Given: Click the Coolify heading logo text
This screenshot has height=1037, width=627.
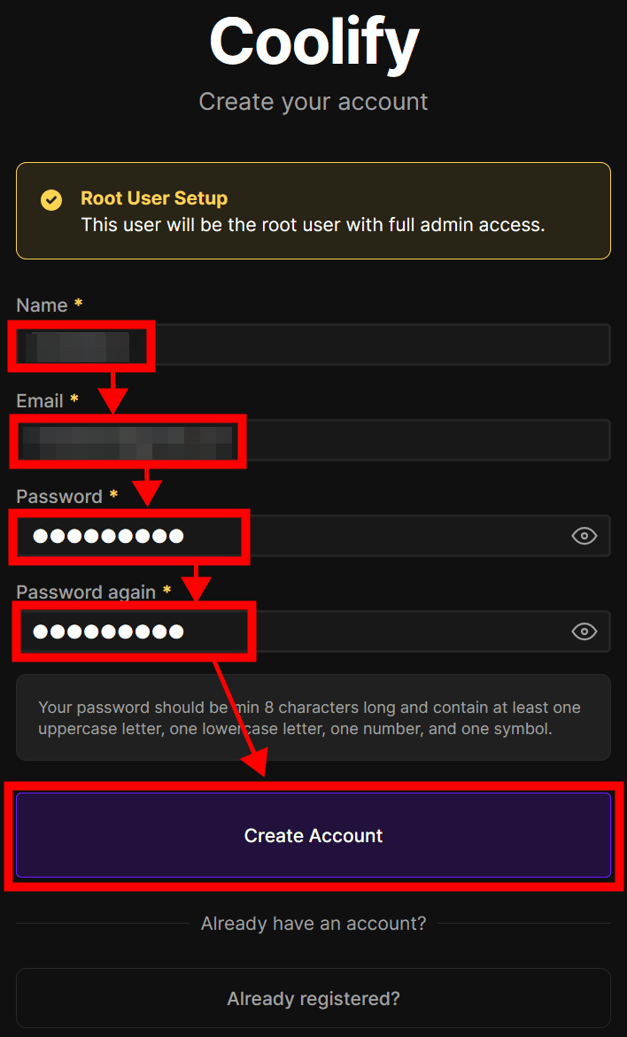Looking at the screenshot, I should 313,42.
